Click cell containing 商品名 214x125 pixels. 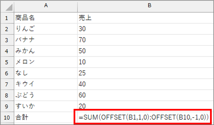[46, 18]
